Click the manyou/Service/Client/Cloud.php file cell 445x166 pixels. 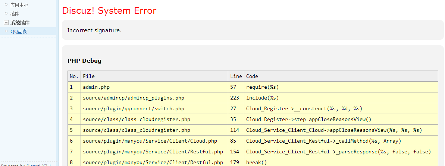[150, 141]
